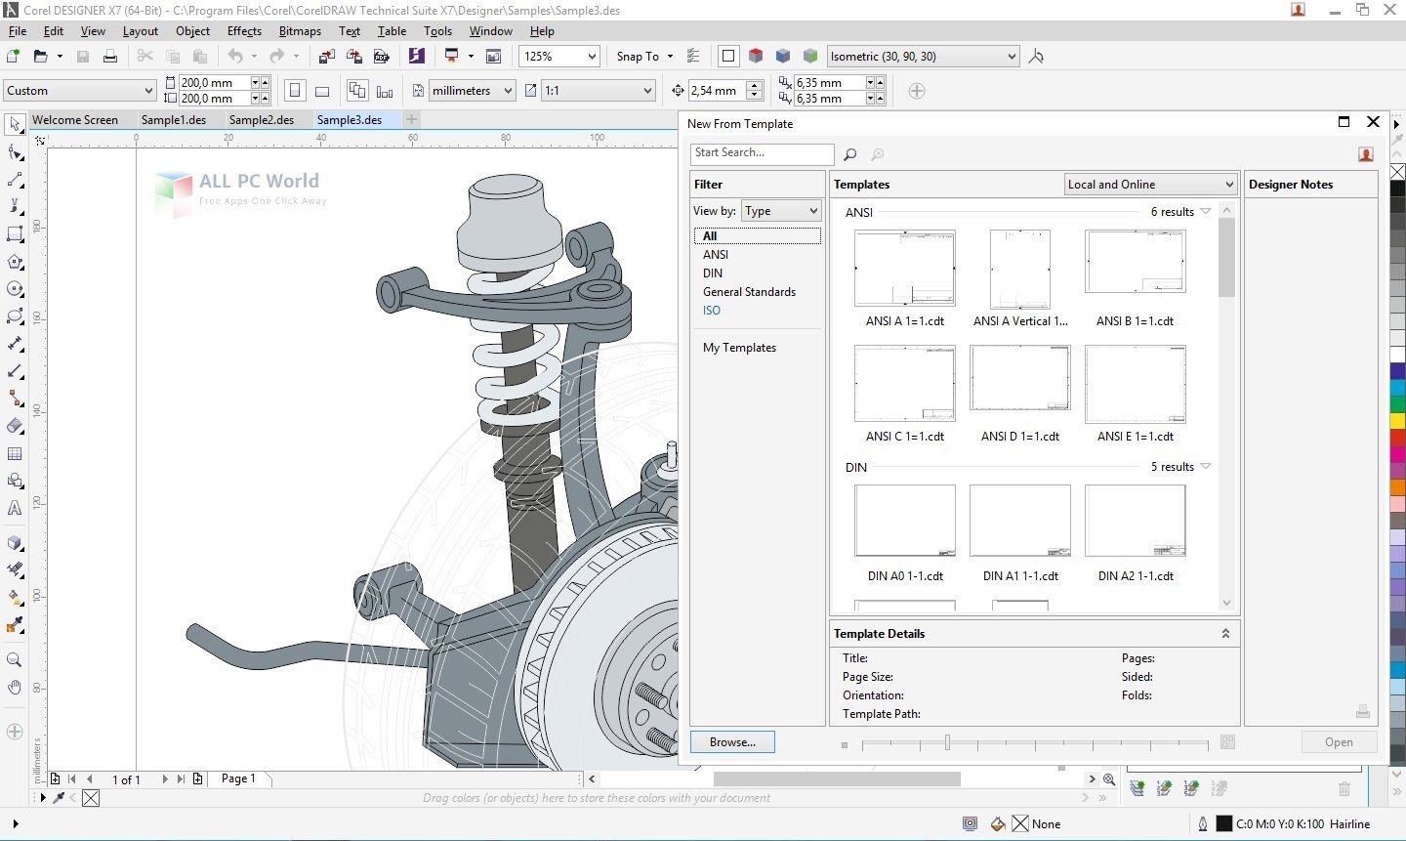Switch to the Welcome Screen tab

[75, 120]
